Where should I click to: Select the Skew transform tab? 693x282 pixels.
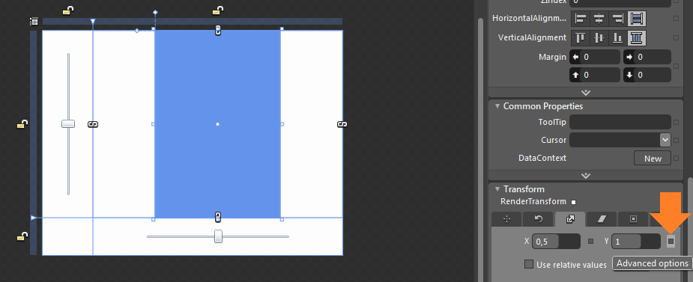[602, 219]
